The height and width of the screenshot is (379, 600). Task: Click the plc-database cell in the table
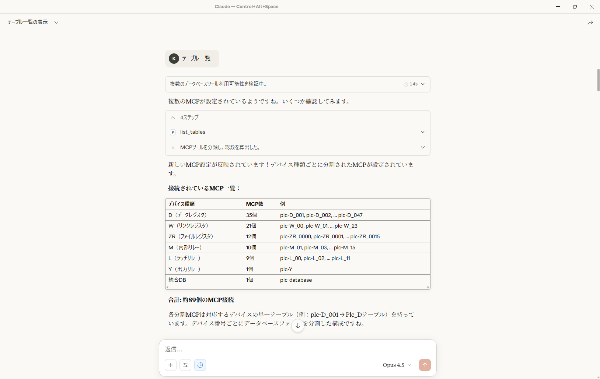296,280
